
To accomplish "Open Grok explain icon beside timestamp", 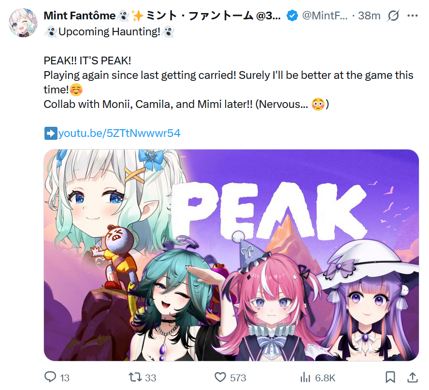I will pyautogui.click(x=393, y=15).
